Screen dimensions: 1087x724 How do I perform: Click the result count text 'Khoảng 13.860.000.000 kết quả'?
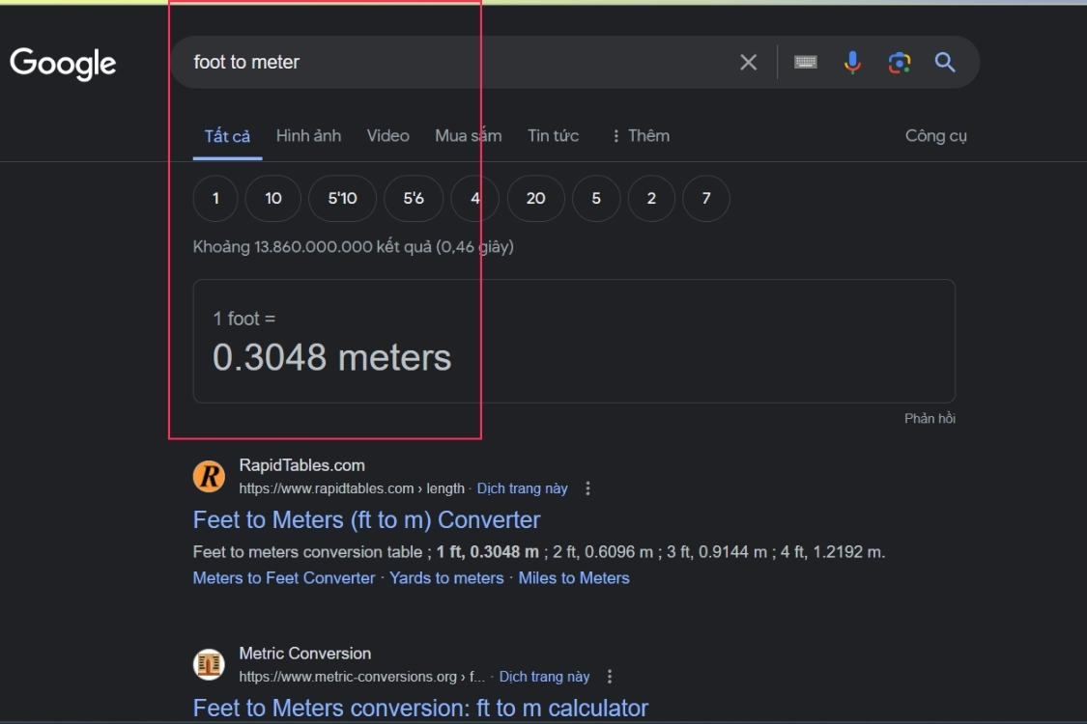coord(310,247)
